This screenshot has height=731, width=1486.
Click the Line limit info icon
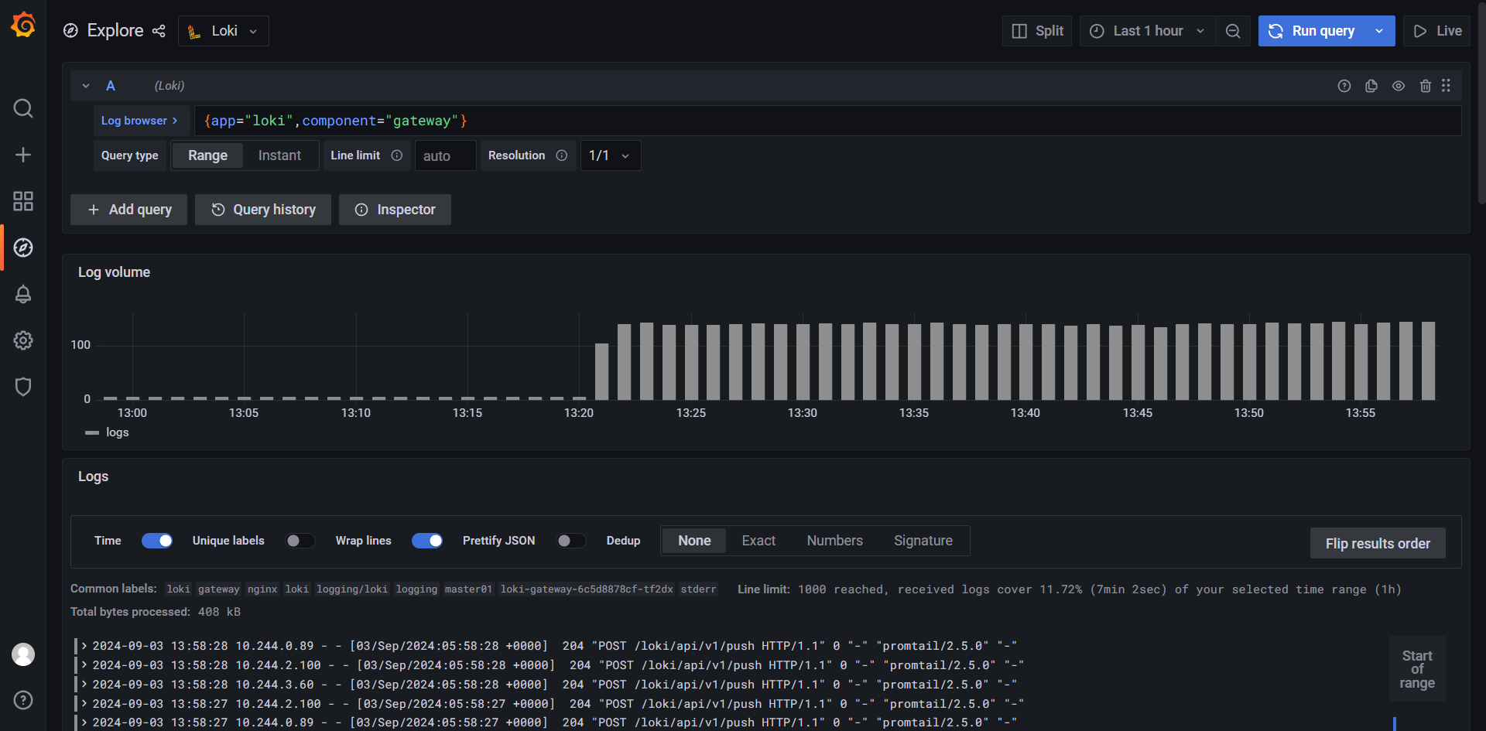[397, 155]
